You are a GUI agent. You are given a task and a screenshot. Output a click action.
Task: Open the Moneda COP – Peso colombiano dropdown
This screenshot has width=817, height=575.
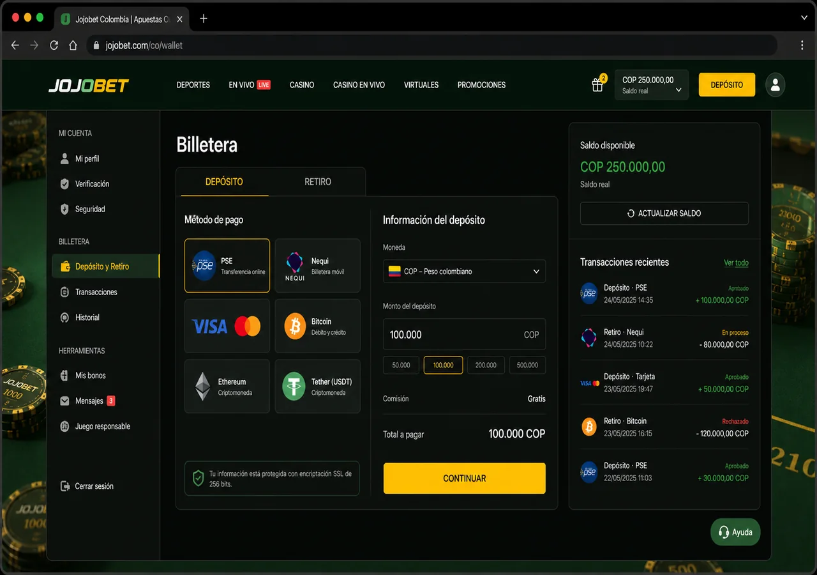(x=464, y=272)
